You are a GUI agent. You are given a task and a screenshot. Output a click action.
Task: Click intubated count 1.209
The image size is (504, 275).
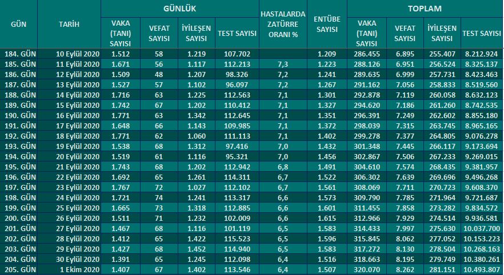tap(327, 54)
